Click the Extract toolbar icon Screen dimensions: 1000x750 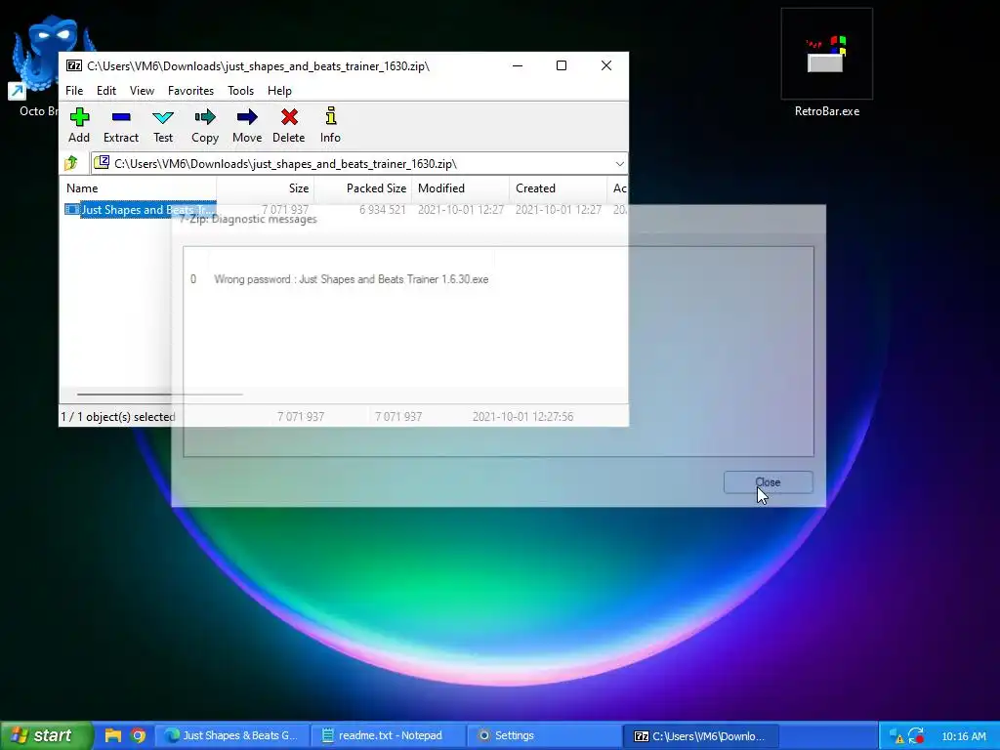coord(120,125)
